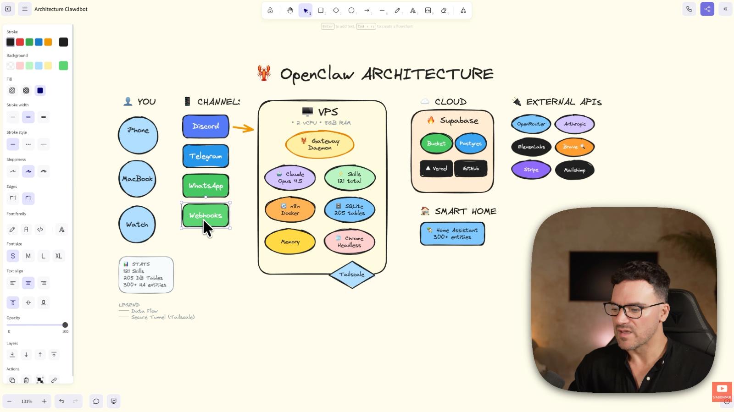Collapse the right sidebar with chevron
Image resolution: width=734 pixels, height=412 pixels.
click(x=725, y=9)
